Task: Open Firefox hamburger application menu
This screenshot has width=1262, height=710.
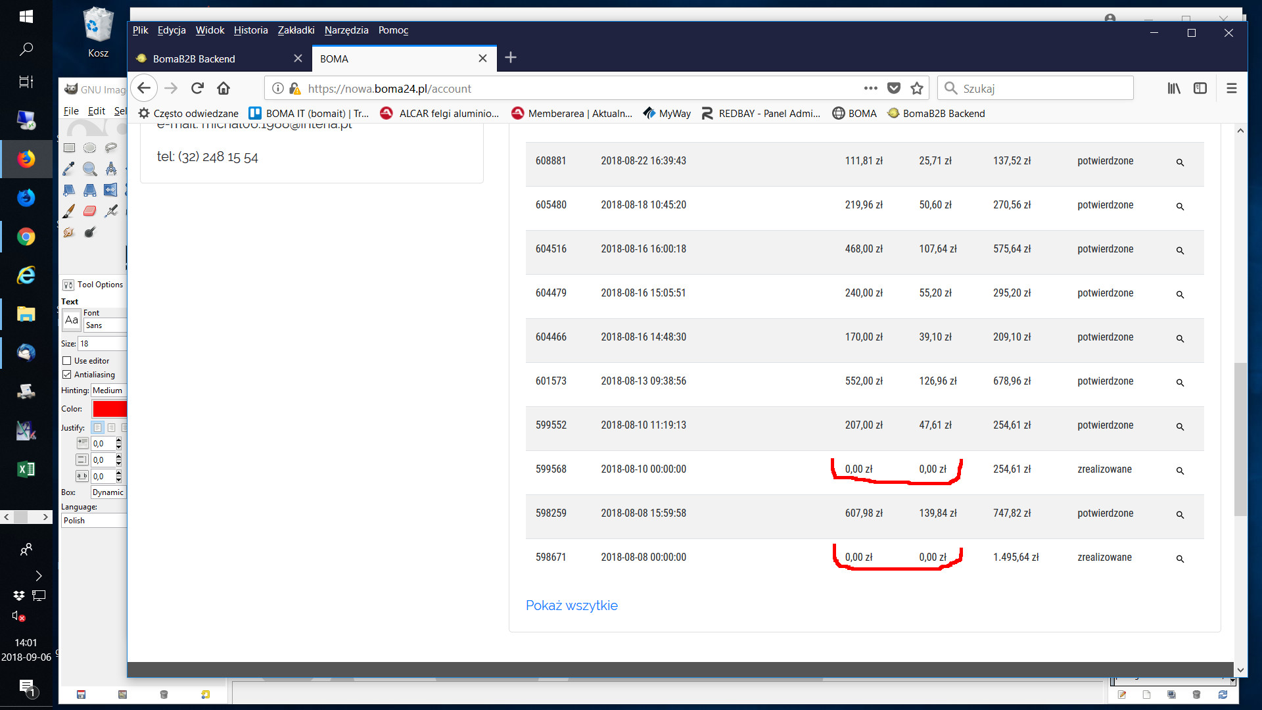Action: click(1232, 88)
